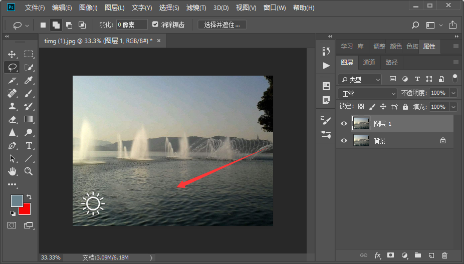
Task: Click the red background color swatch
Action: pos(26,210)
